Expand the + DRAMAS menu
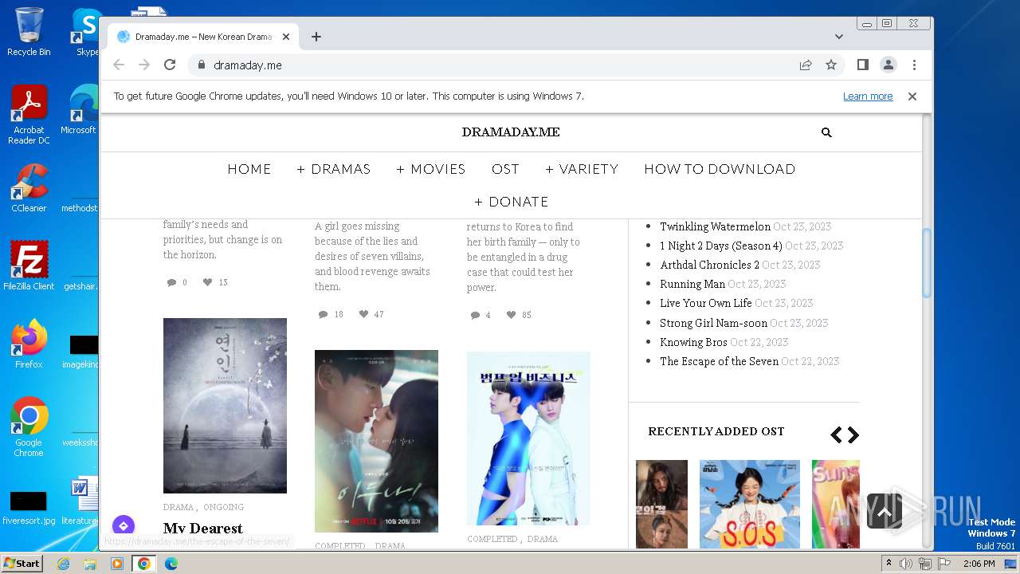1020x574 pixels. coord(334,169)
